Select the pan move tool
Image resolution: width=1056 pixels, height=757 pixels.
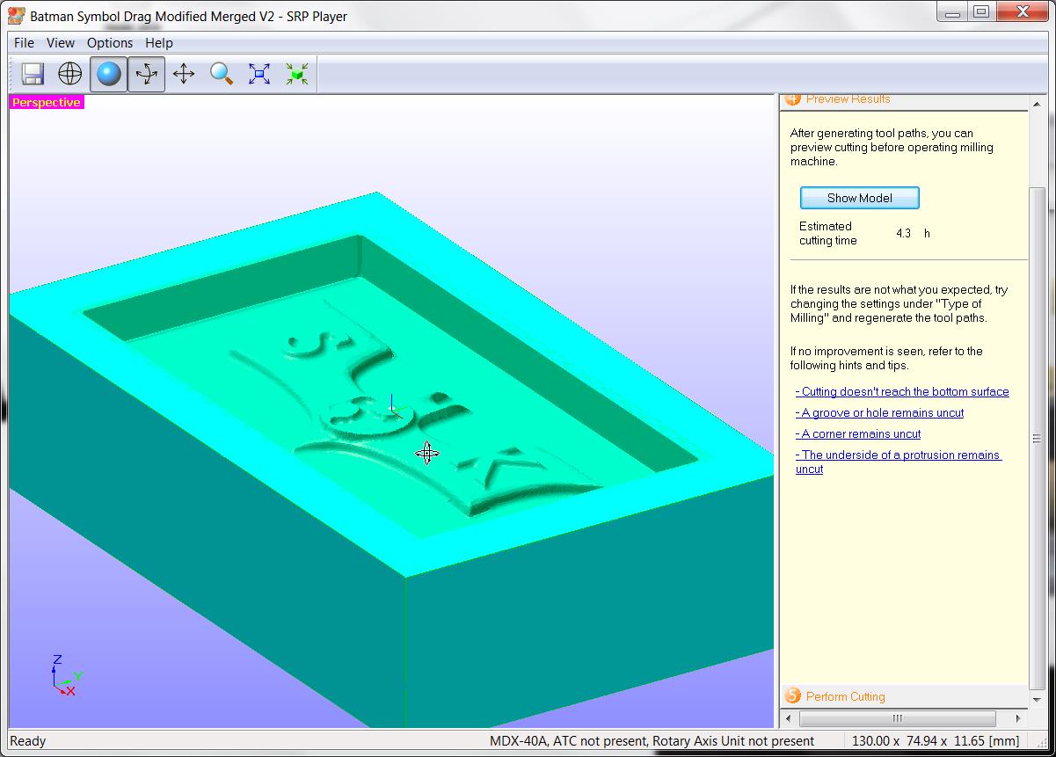[184, 74]
